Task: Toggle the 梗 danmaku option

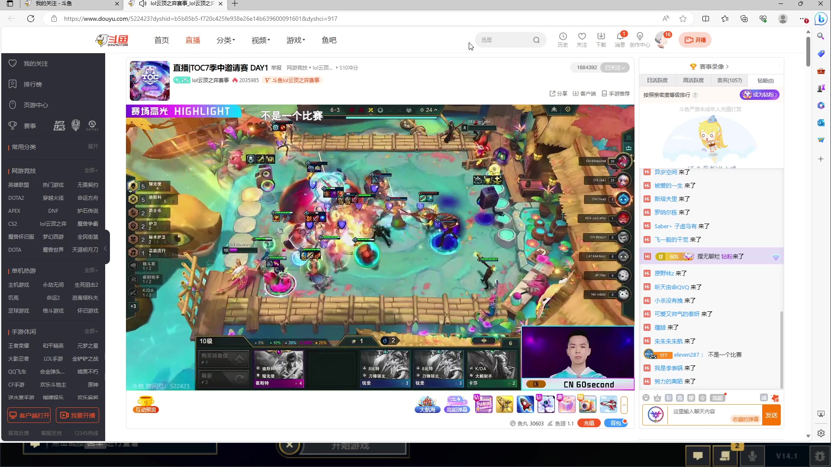Action: tap(691, 398)
